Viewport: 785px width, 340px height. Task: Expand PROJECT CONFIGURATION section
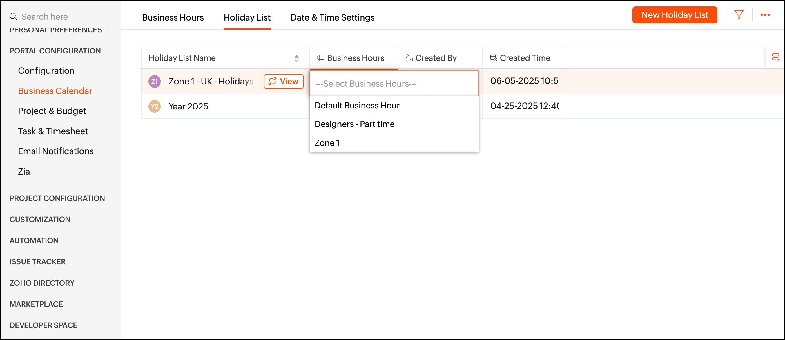coord(57,198)
